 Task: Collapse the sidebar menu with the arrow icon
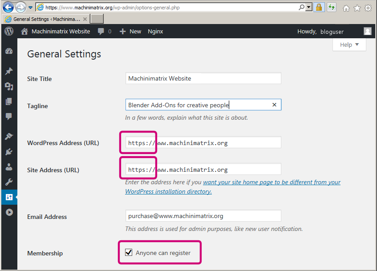9,212
